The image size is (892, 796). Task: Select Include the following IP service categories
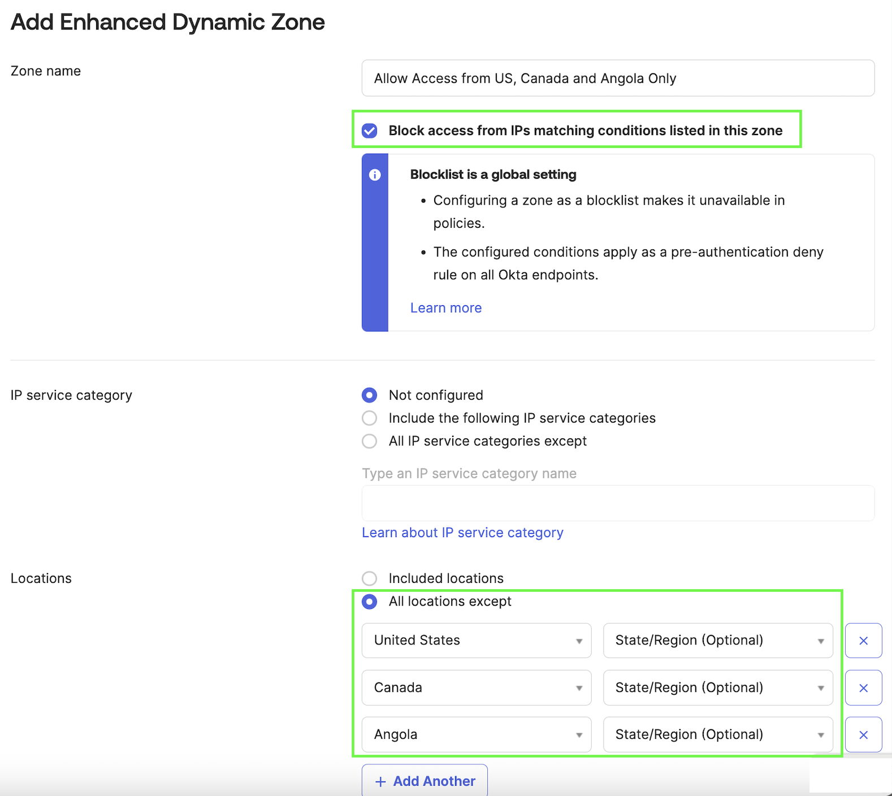[370, 418]
